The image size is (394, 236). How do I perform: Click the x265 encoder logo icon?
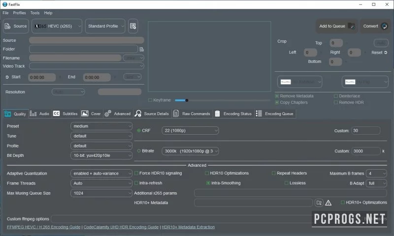pos(40,26)
